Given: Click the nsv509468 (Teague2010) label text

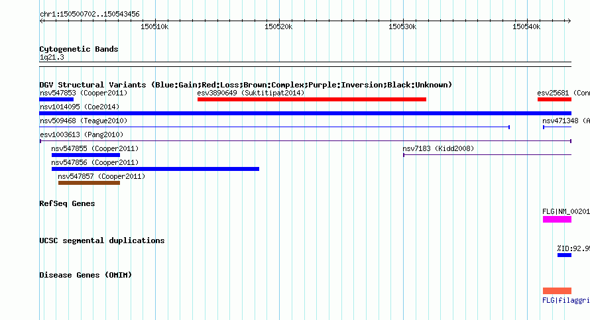Looking at the screenshot, I should click(84, 121).
